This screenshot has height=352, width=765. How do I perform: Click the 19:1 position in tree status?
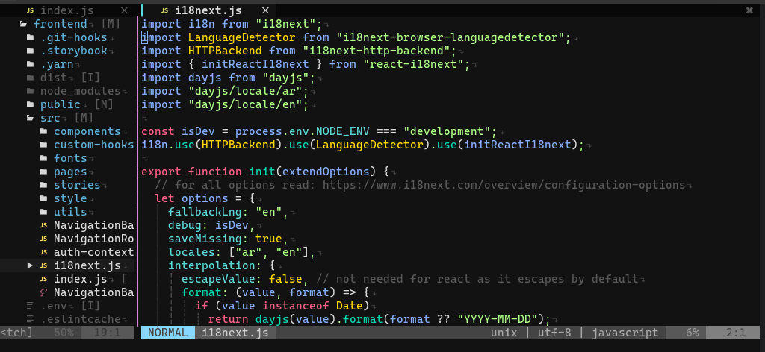108,333
